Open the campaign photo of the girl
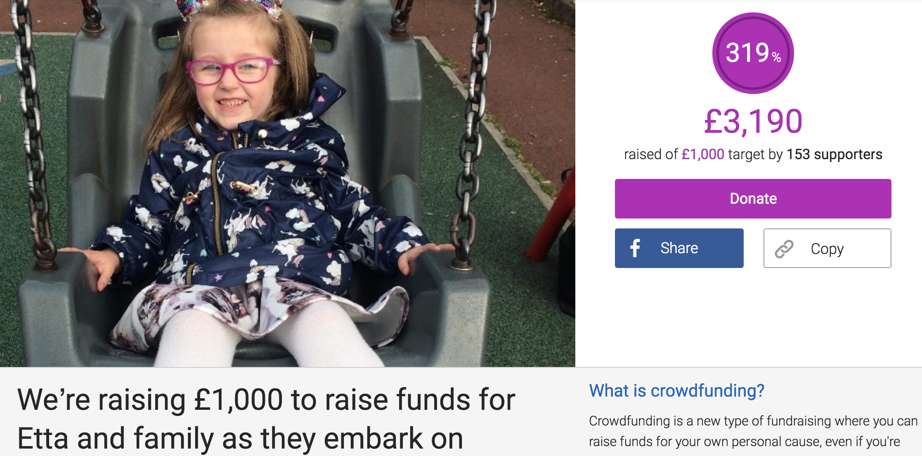Viewport: 922px width, 456px height. 288,183
